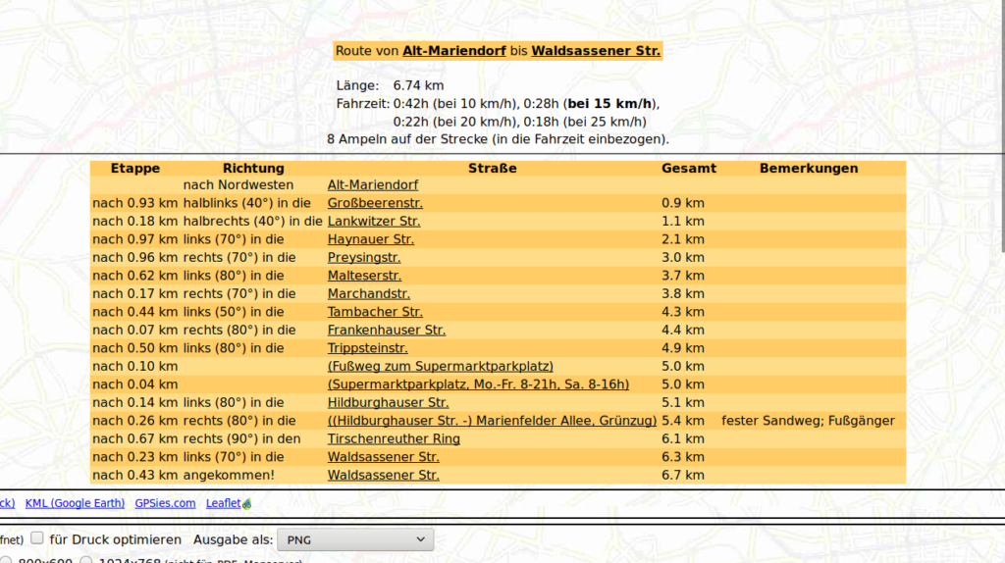The image size is (1005, 563).
Task: Open Fußweg zum Supermarktparkplatz link
Action: point(441,367)
